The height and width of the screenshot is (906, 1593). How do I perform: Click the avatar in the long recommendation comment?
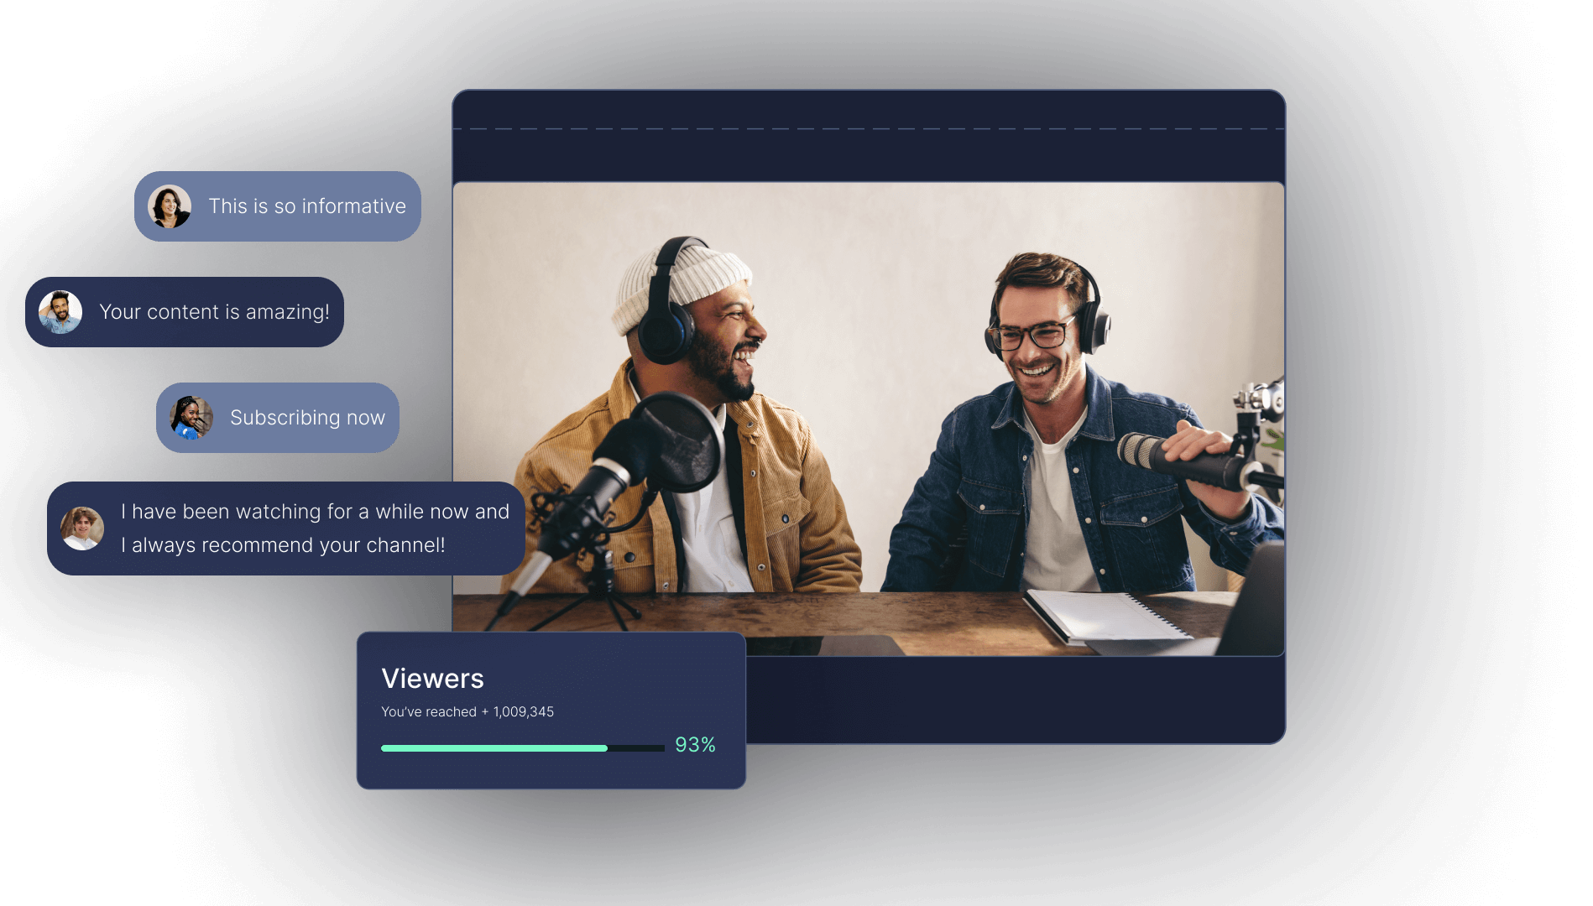point(82,528)
